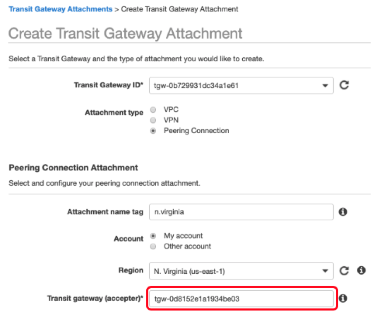This screenshot has height=313, width=371.
Task: Select Peering Connection attachment type
Action: click(154, 131)
